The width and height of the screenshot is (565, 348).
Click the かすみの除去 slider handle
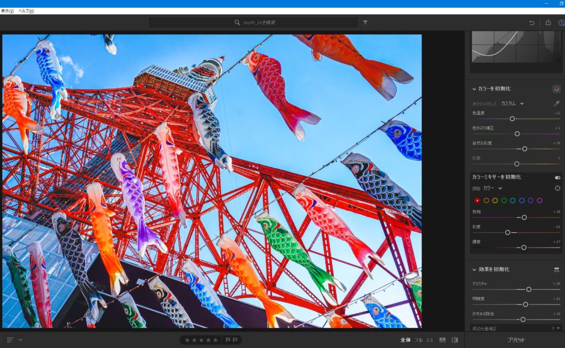523,319
